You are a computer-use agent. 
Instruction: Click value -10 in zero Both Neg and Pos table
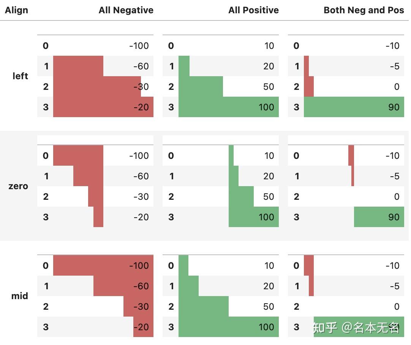pyautogui.click(x=392, y=156)
